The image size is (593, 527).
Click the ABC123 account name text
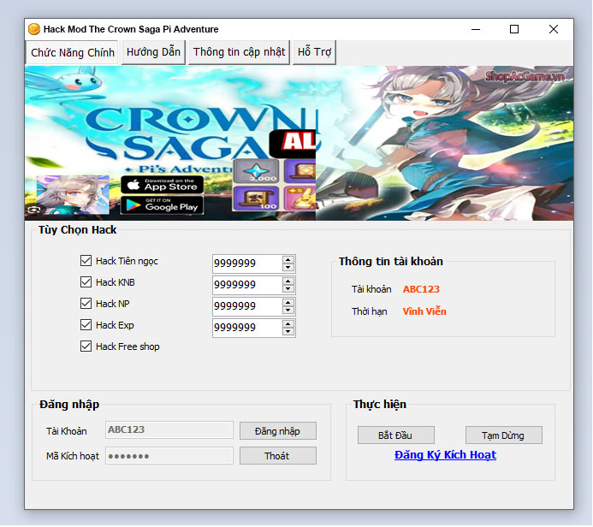421,289
